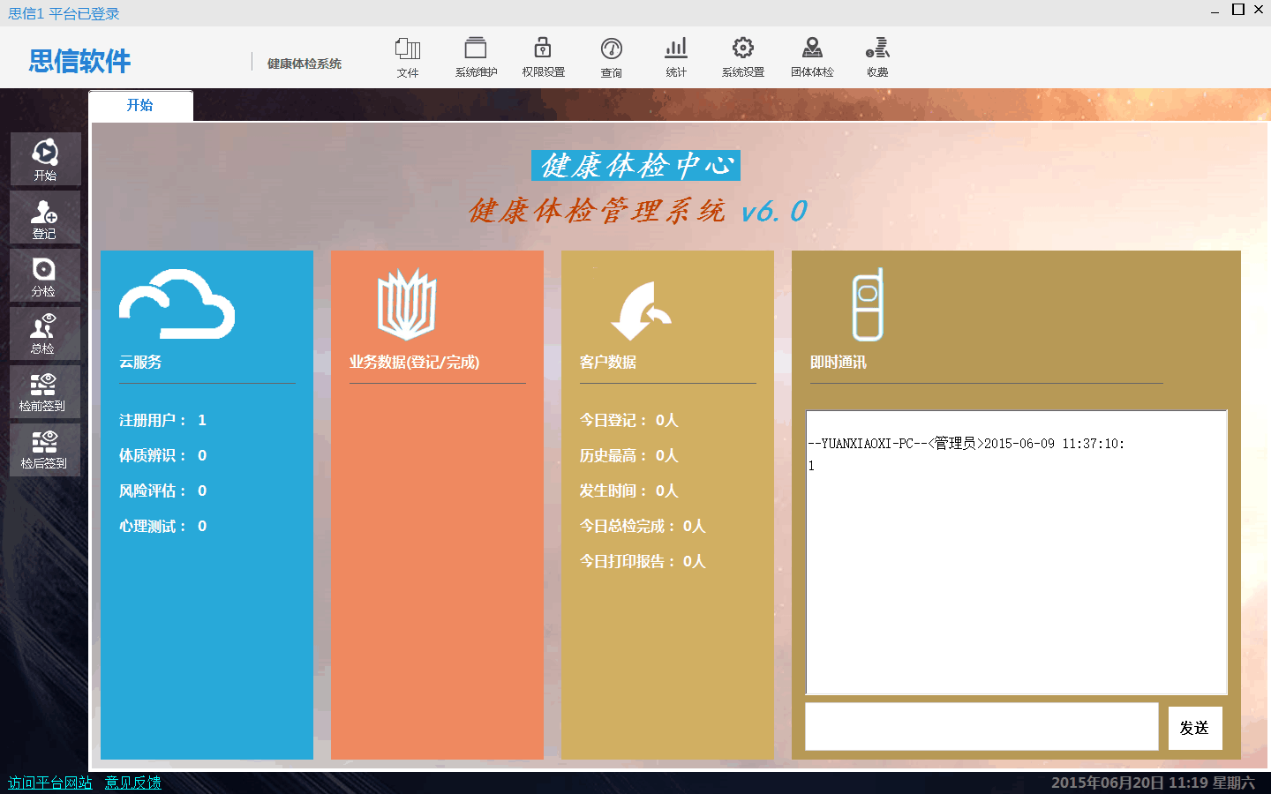The width and height of the screenshot is (1271, 794).
Task: Select 开始 in the left sidebar
Action: [45, 159]
